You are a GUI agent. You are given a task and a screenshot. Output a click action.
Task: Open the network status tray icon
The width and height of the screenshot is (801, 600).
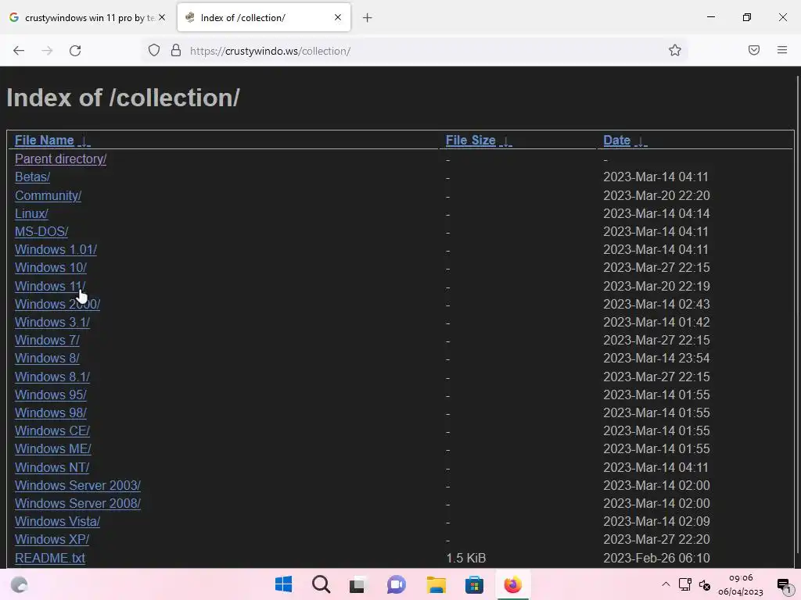pos(685,584)
